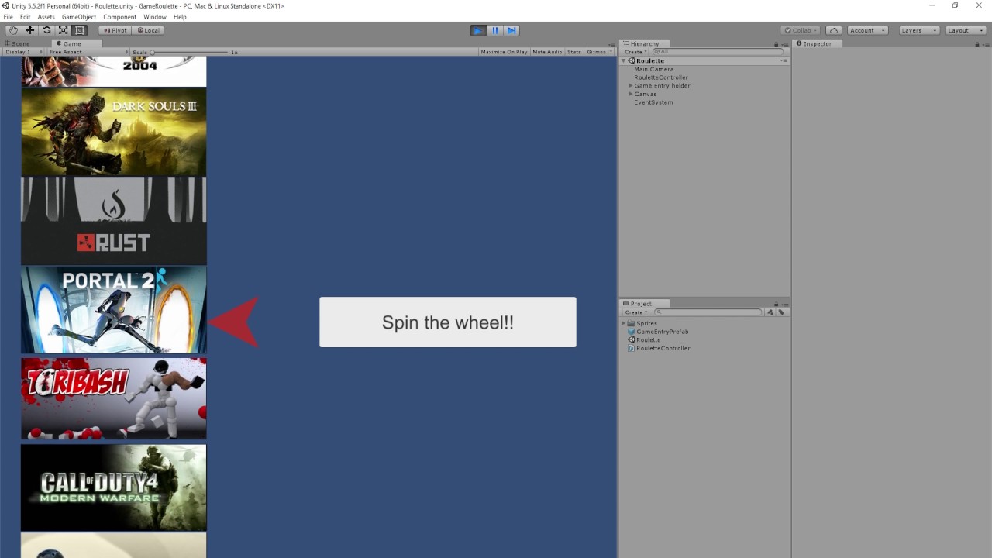Open the Assets menu
Screen dimensions: 992x558
(x=46, y=17)
